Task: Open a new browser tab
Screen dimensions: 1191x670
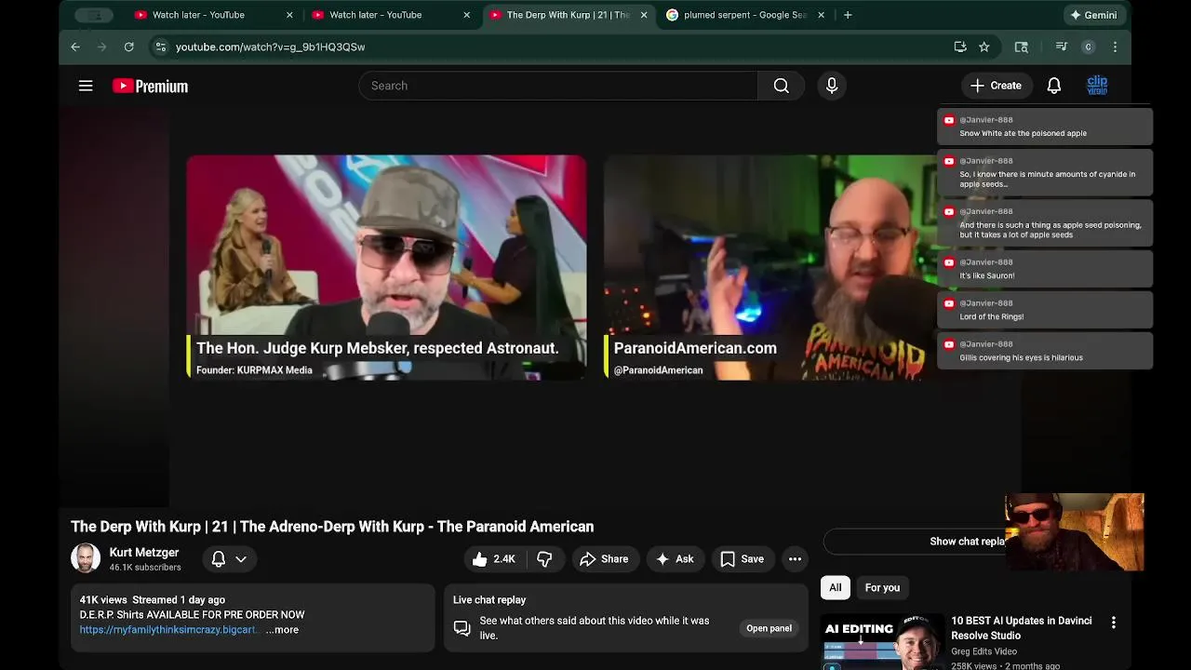Action: point(848,15)
